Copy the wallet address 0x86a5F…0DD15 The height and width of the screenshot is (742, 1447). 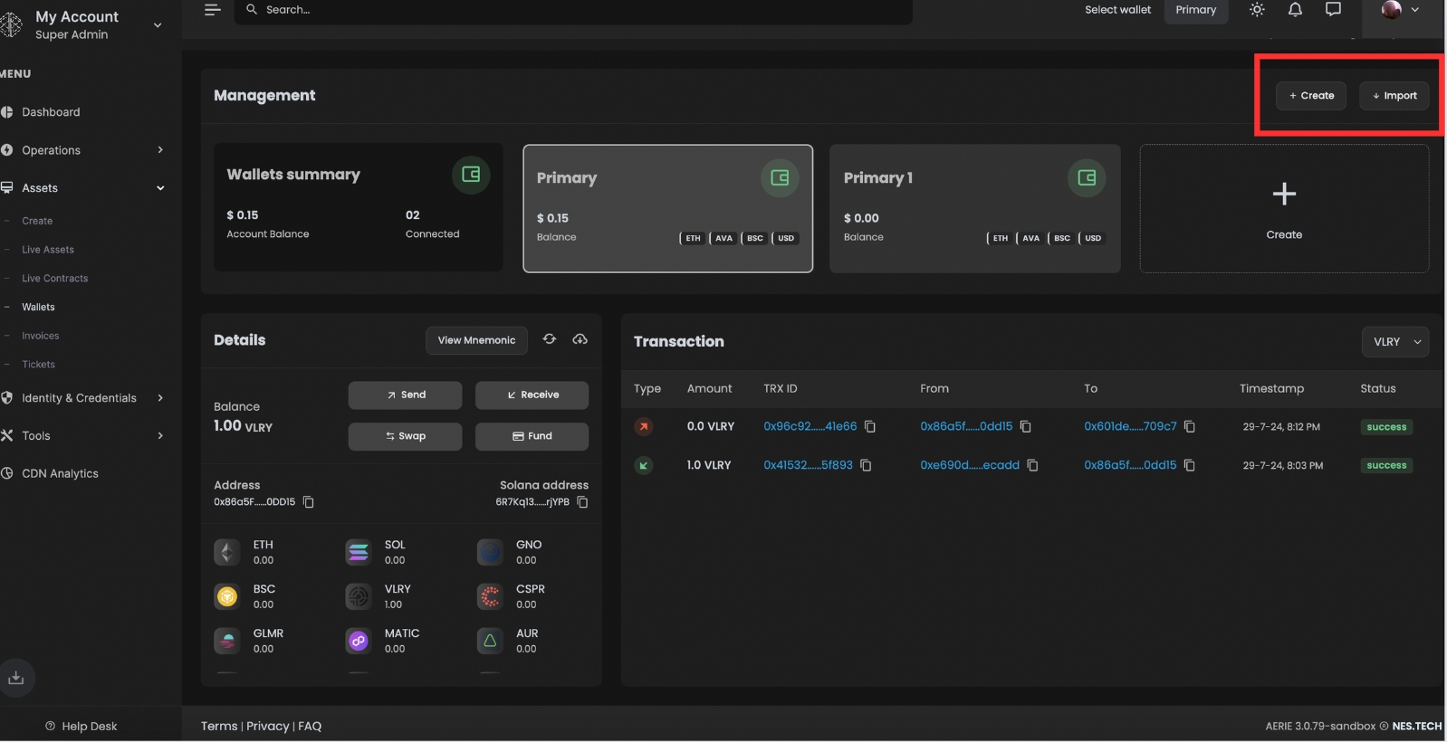[x=309, y=502]
